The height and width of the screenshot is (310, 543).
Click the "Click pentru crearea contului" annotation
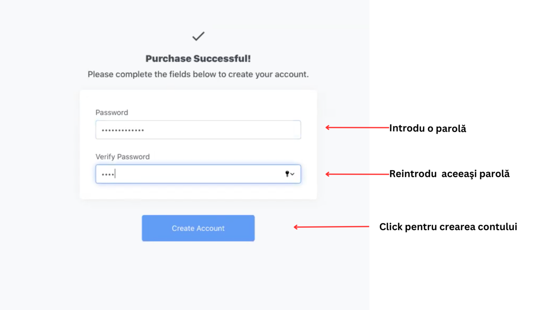(x=448, y=227)
